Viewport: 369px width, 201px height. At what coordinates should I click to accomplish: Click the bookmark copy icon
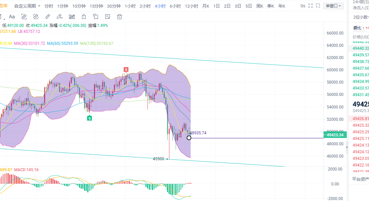click(96, 17)
